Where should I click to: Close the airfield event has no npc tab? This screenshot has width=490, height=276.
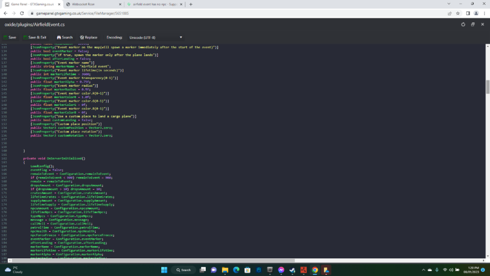coord(181,4)
